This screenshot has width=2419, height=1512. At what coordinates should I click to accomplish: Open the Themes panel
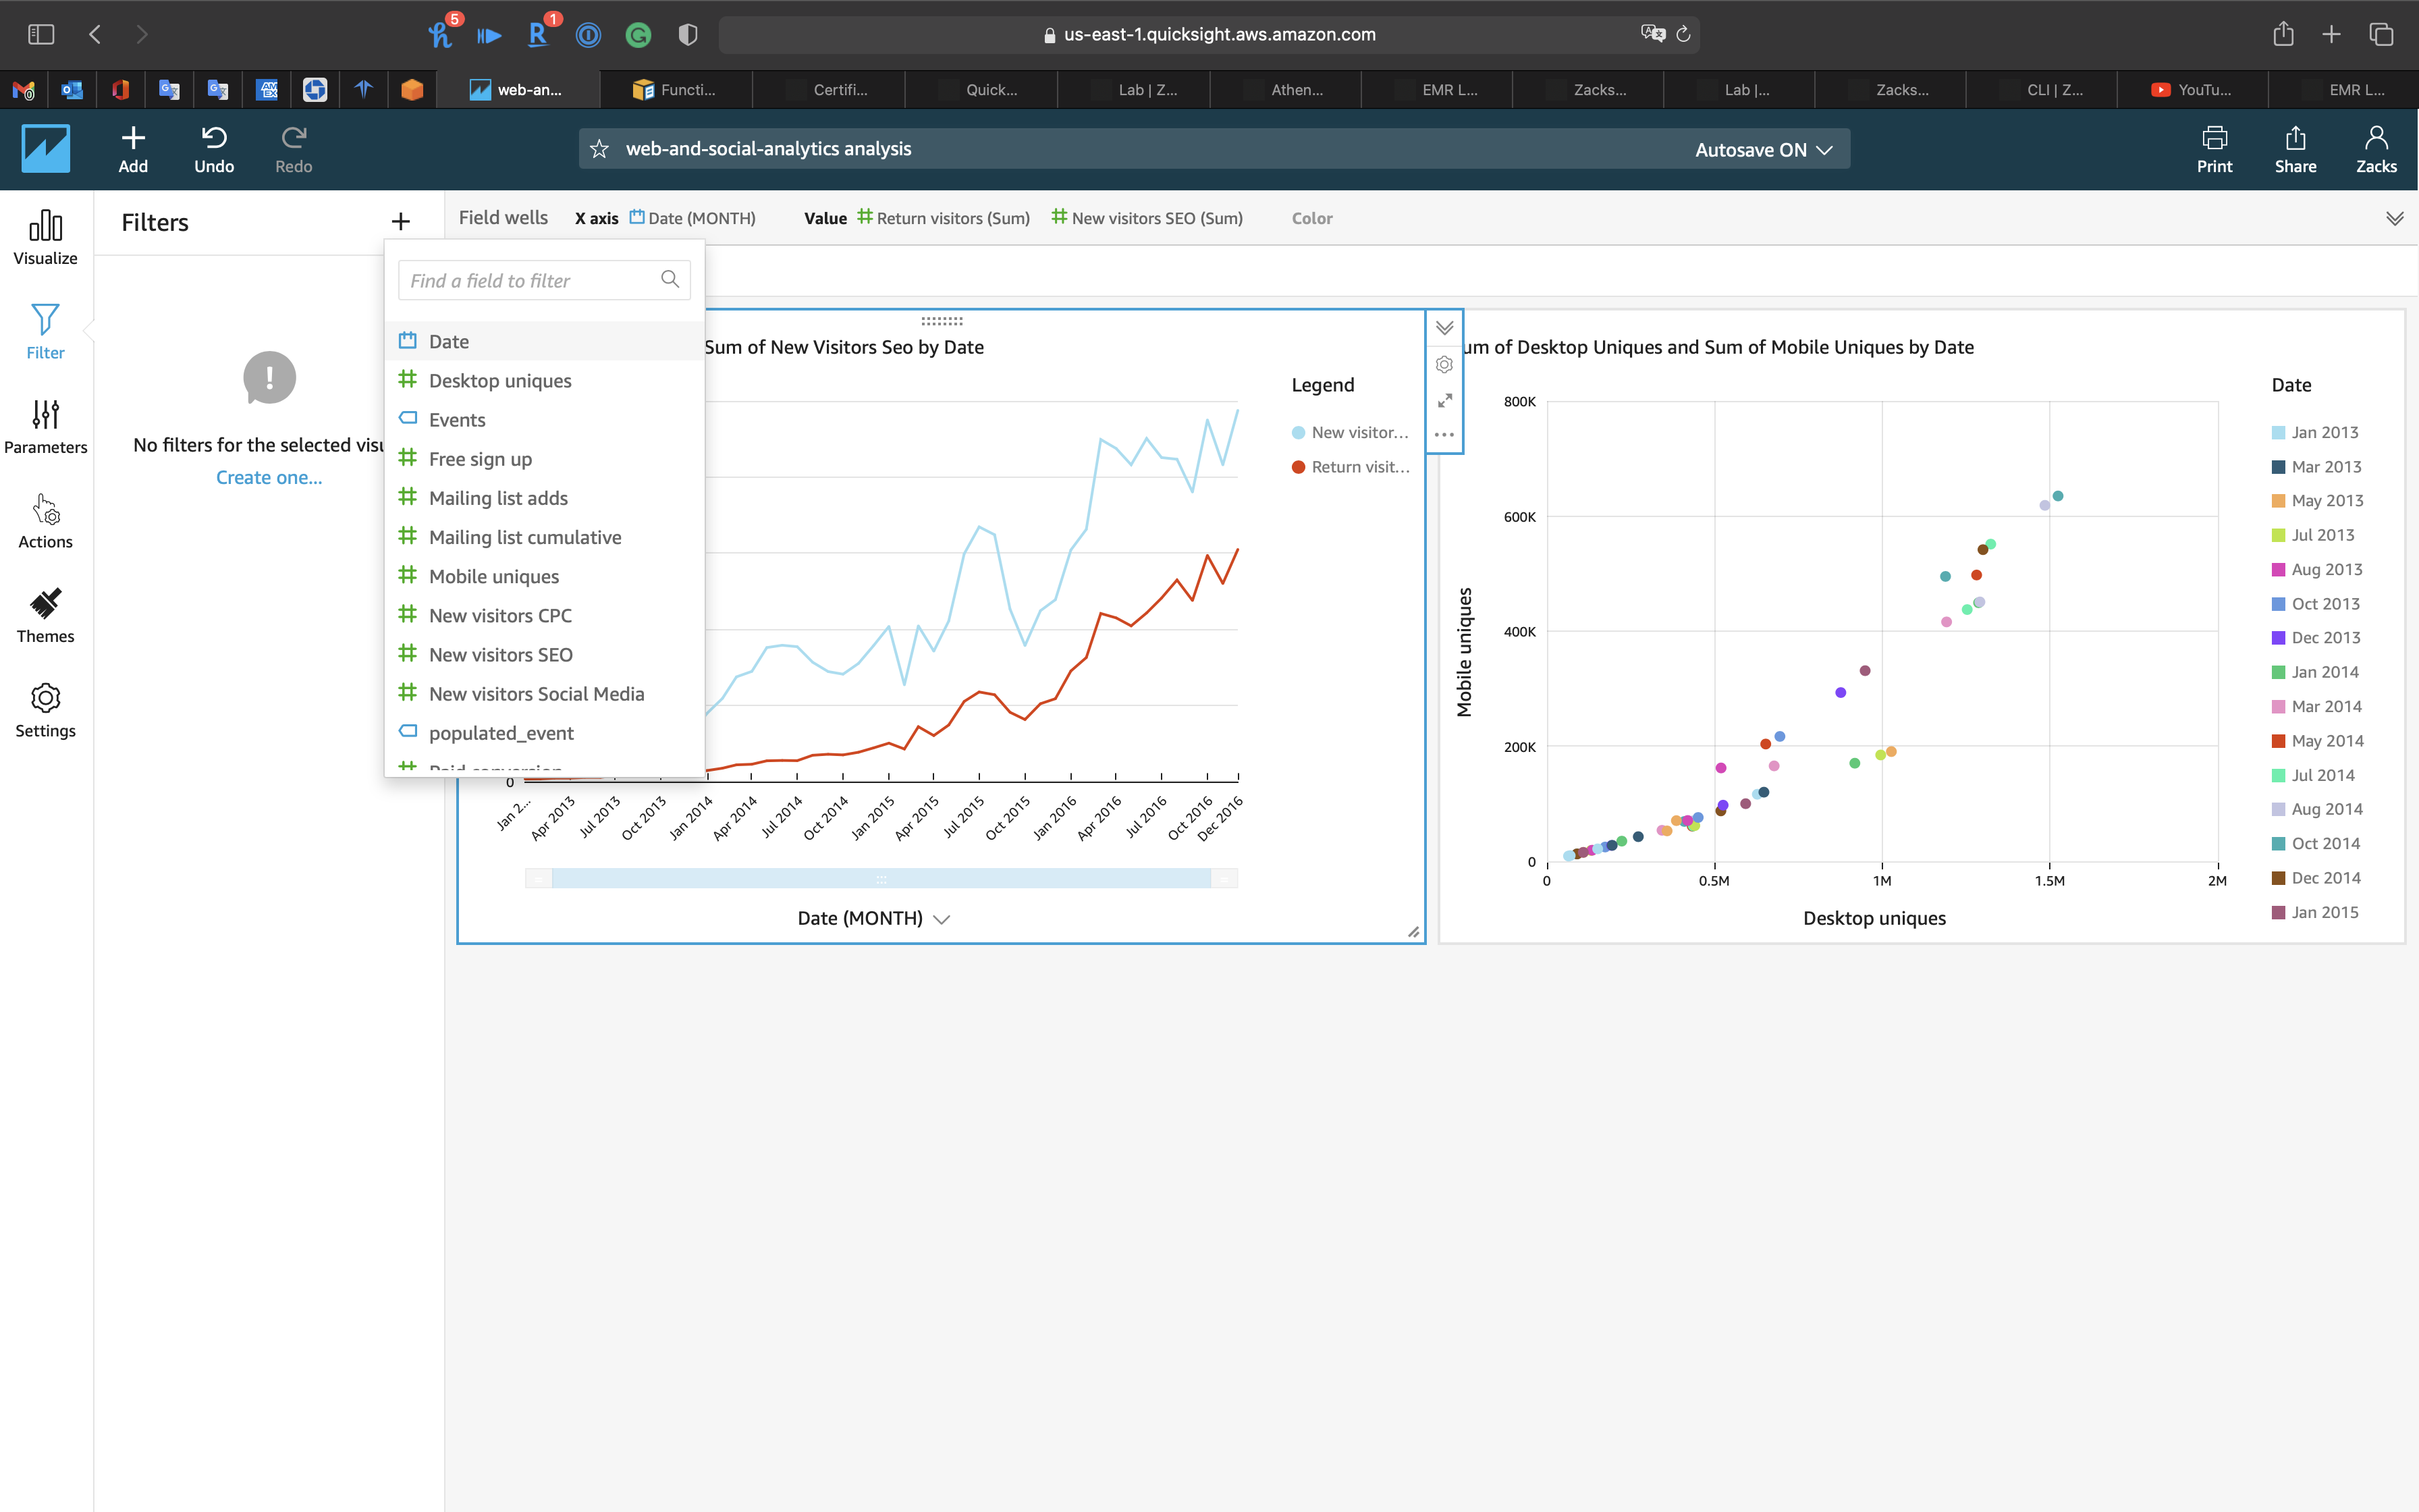coord(45,615)
